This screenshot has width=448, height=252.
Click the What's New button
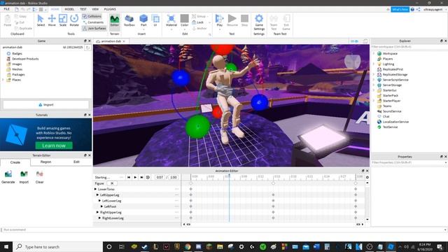click(400, 9)
